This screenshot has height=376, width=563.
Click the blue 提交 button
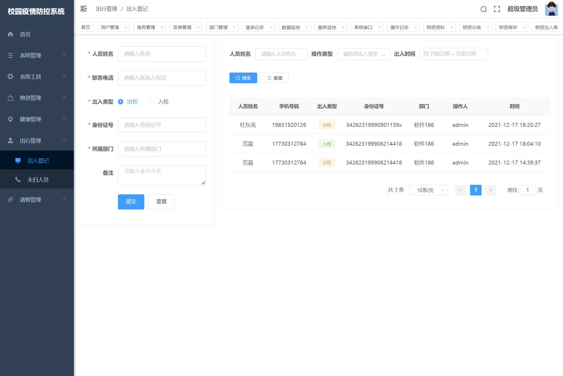pos(131,202)
